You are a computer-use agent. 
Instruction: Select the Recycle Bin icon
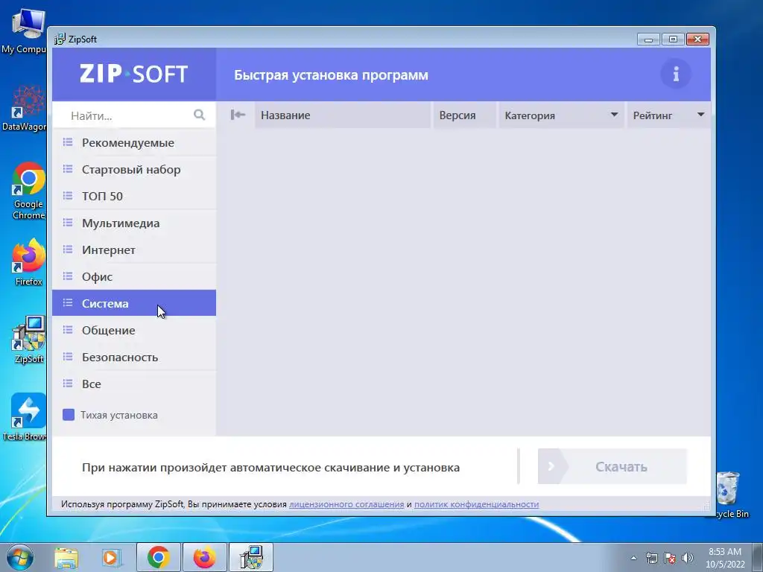(727, 495)
